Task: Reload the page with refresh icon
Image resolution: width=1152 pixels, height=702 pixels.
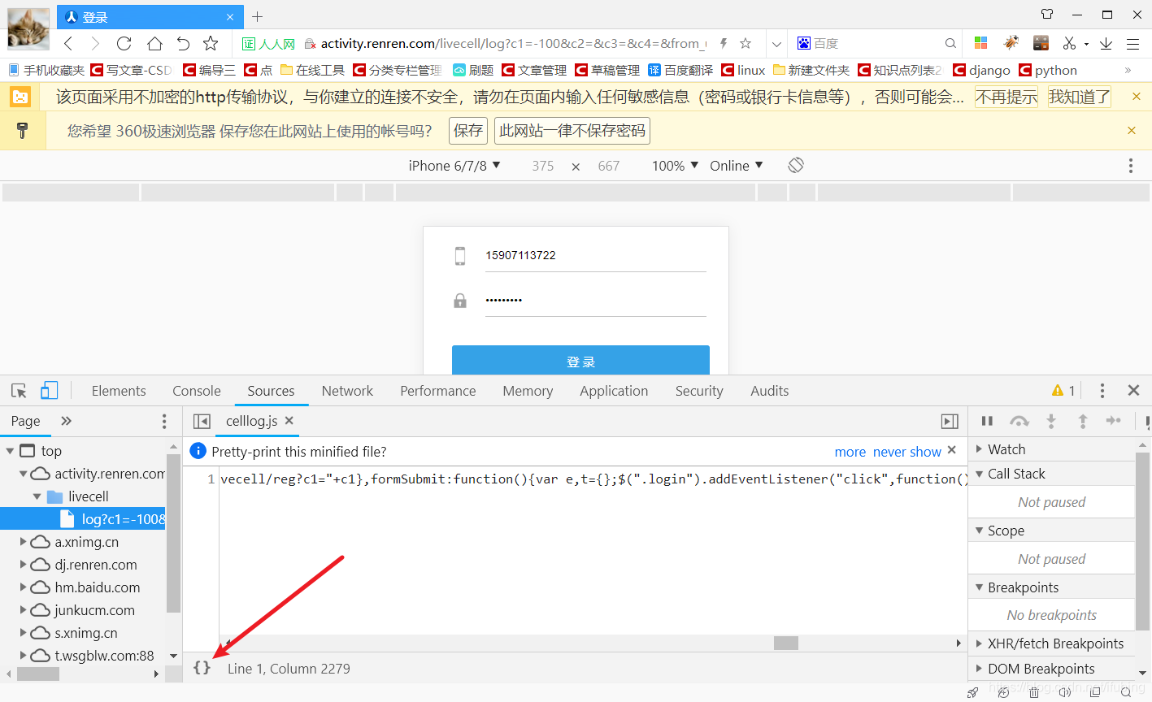Action: click(124, 44)
